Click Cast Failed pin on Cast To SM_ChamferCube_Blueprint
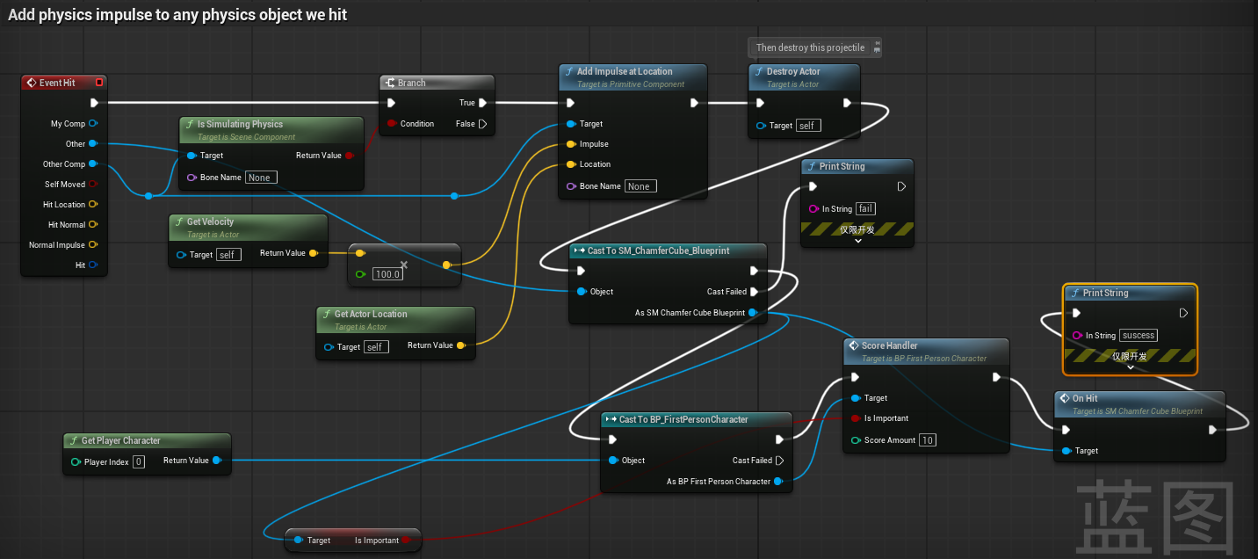 [754, 292]
